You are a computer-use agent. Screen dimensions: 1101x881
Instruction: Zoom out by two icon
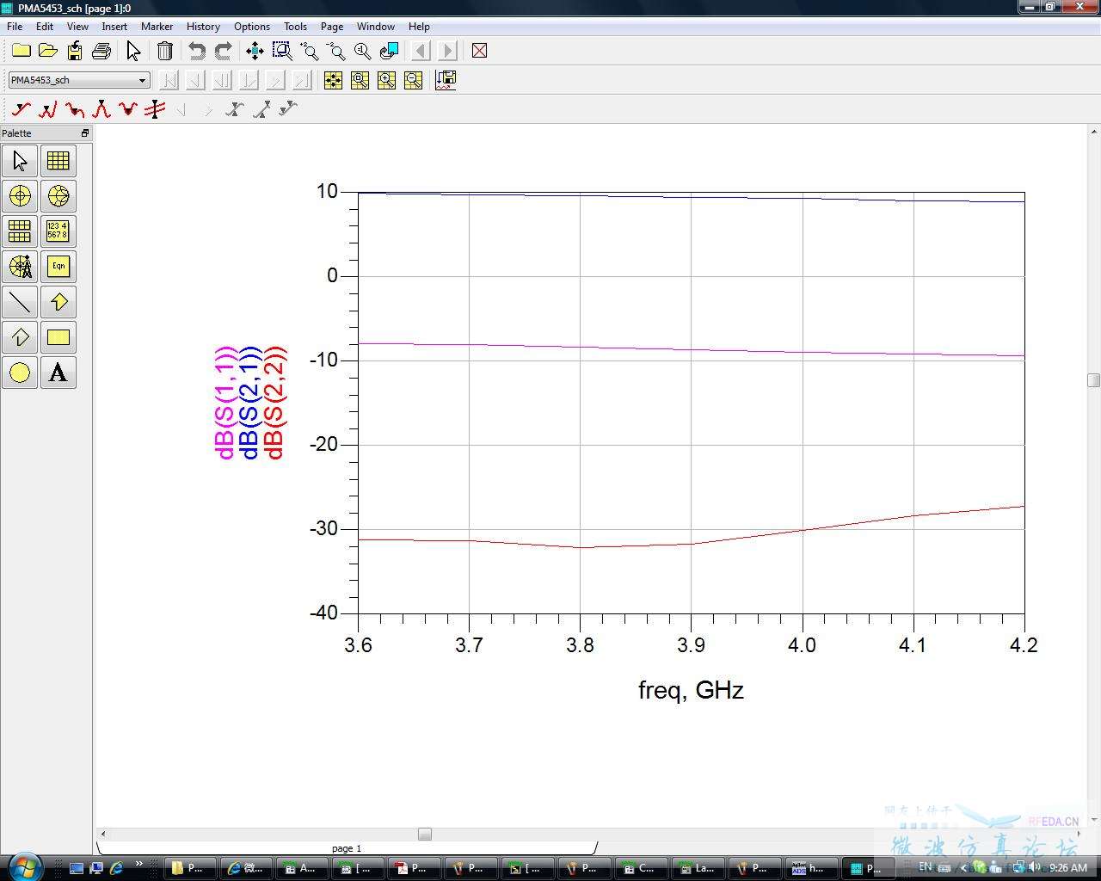tap(336, 51)
